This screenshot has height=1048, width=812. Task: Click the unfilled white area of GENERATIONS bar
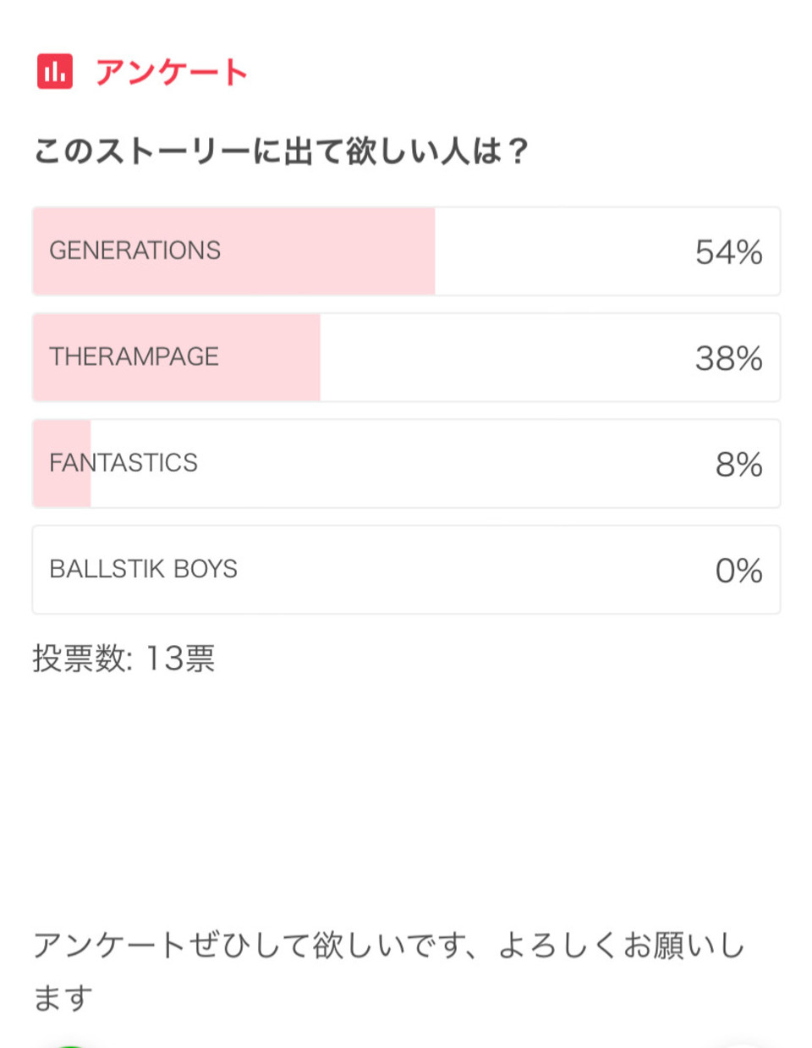tap(558, 251)
